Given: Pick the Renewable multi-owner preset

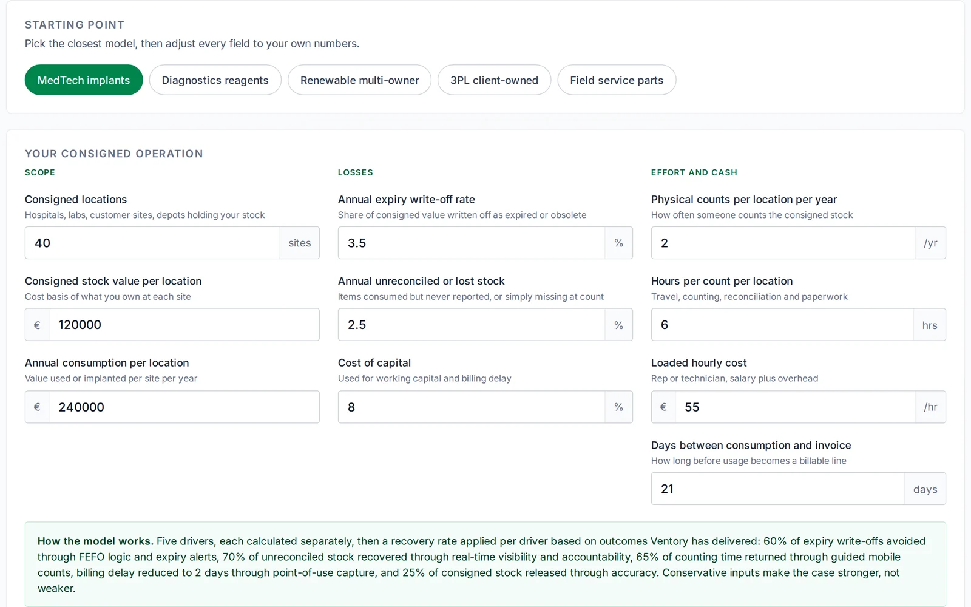Looking at the screenshot, I should [x=359, y=80].
